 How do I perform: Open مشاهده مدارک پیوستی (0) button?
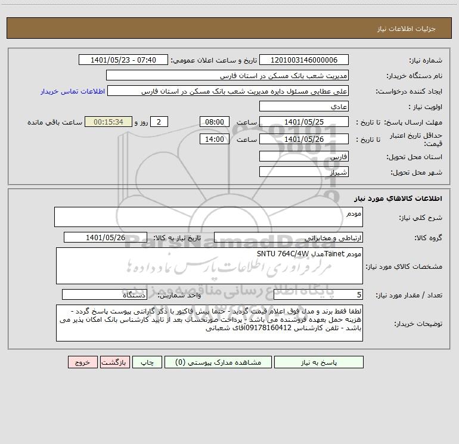click(218, 362)
